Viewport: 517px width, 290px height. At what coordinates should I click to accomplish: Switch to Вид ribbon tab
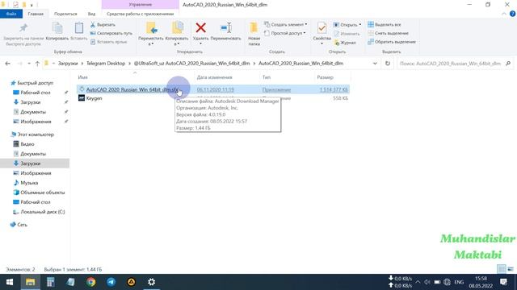[91, 14]
